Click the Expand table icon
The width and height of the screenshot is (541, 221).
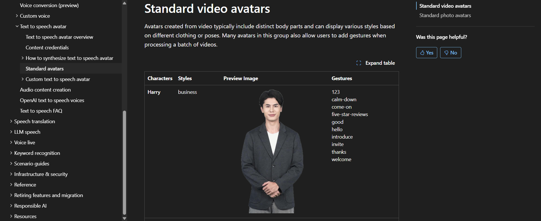tap(359, 63)
